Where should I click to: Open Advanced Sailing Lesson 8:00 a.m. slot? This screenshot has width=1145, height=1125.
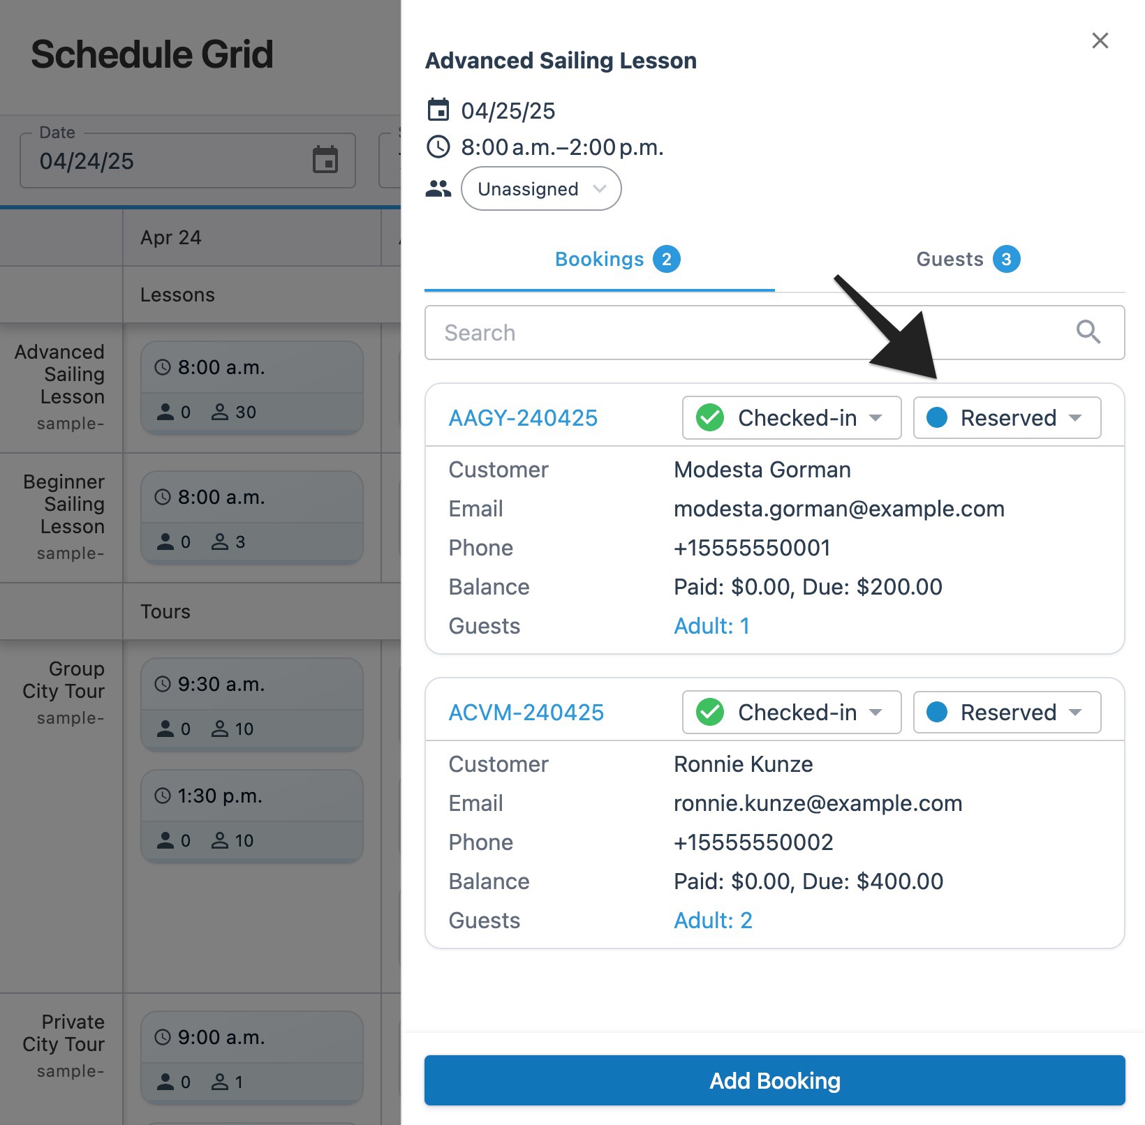pos(252,387)
